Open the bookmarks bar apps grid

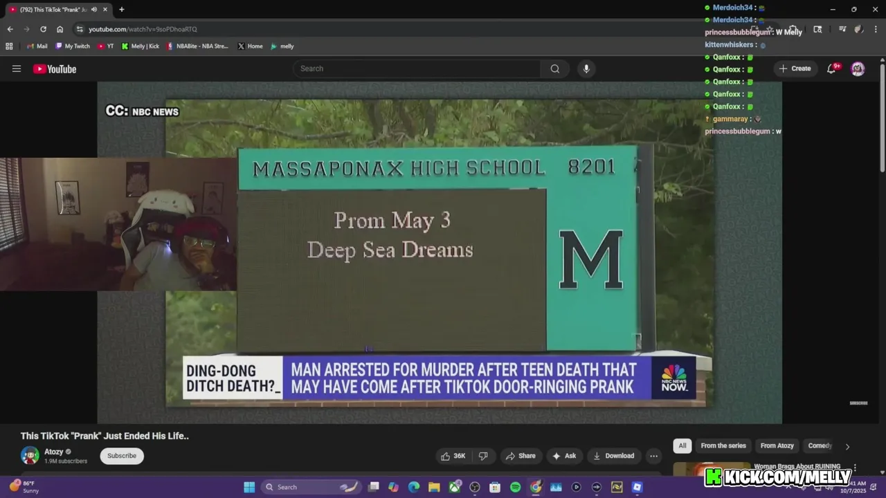[9, 46]
